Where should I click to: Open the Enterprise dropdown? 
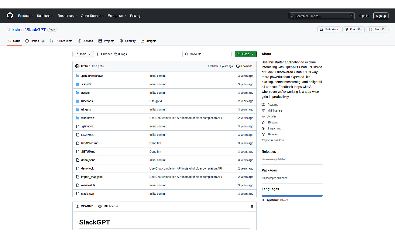tap(117, 16)
